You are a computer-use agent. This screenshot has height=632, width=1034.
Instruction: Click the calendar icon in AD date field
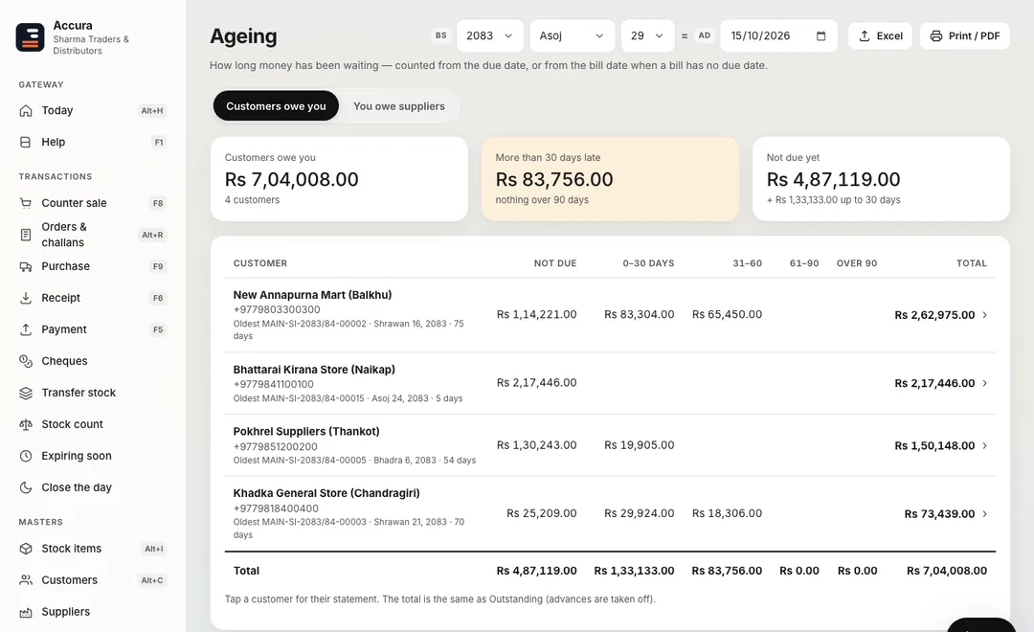pyautogui.click(x=821, y=35)
